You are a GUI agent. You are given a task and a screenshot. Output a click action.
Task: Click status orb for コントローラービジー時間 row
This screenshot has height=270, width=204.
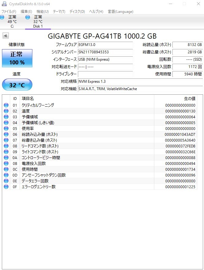pos(6,158)
